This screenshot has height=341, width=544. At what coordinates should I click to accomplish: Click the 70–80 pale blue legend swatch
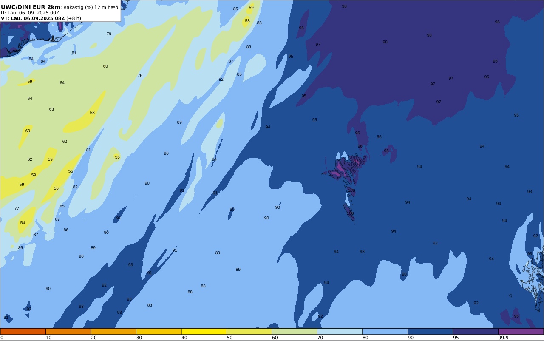click(x=340, y=331)
